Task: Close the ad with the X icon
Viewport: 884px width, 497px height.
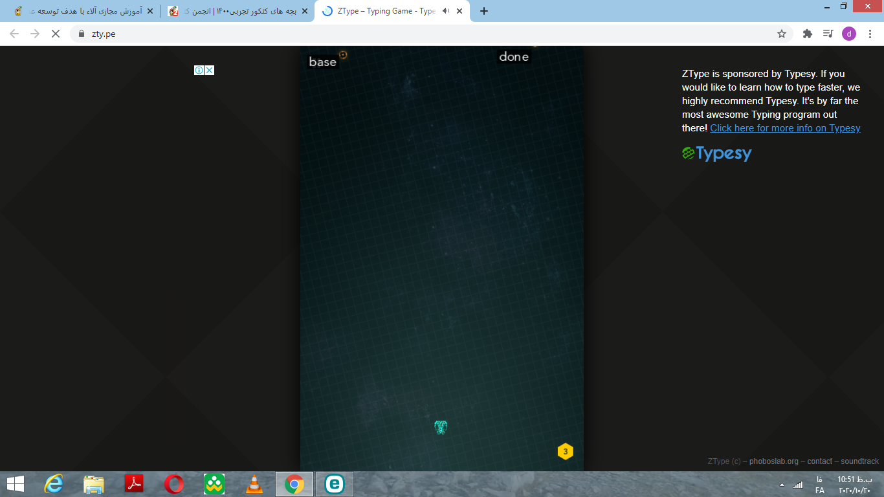Action: [210, 70]
